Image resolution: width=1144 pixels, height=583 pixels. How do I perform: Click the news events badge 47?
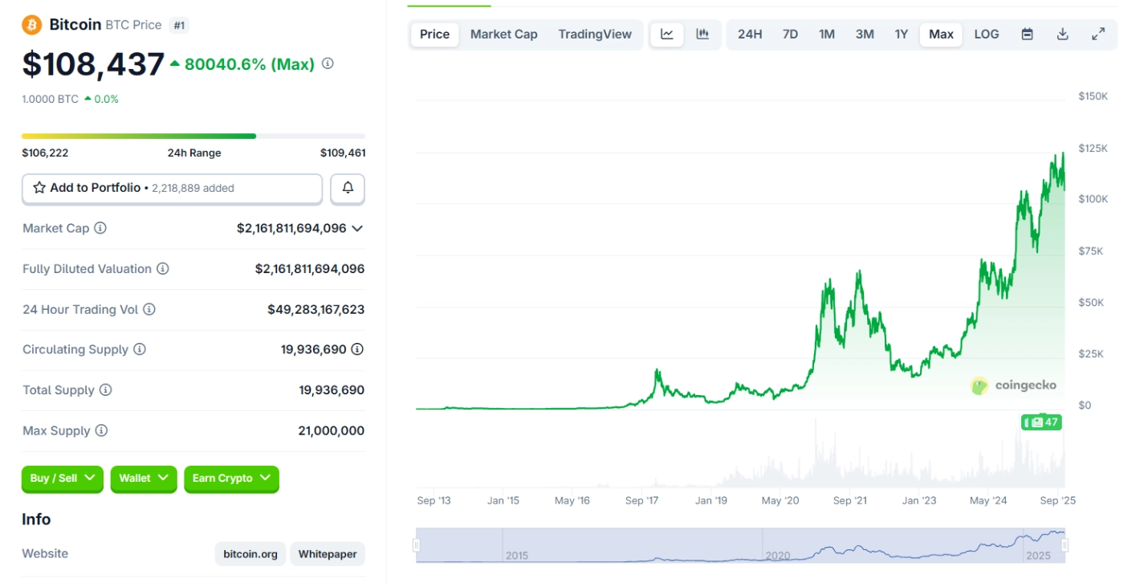point(1041,422)
